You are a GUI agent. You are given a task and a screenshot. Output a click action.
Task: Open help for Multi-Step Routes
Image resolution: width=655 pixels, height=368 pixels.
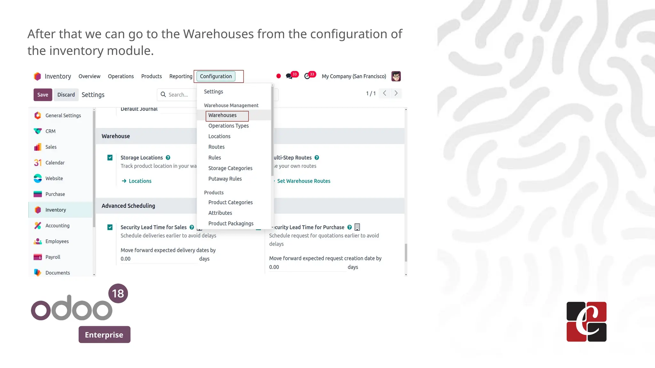(x=317, y=157)
